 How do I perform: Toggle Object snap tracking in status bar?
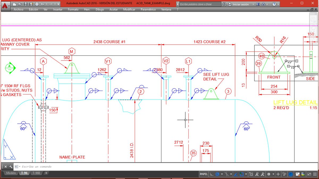[236, 174]
